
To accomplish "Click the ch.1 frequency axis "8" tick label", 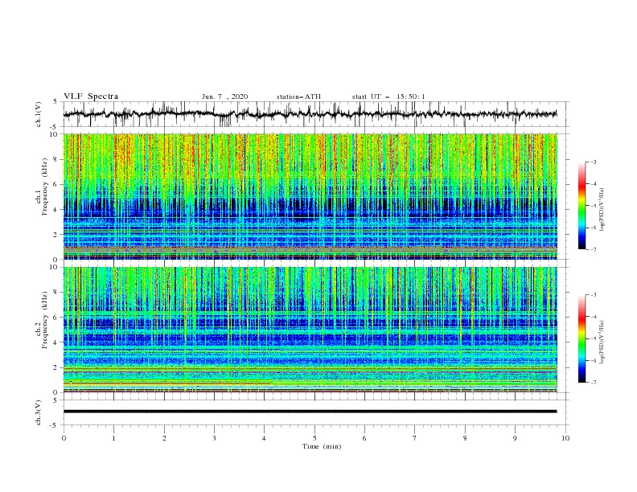I will pyautogui.click(x=56, y=159).
